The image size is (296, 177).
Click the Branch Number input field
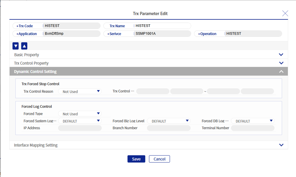[169, 128]
